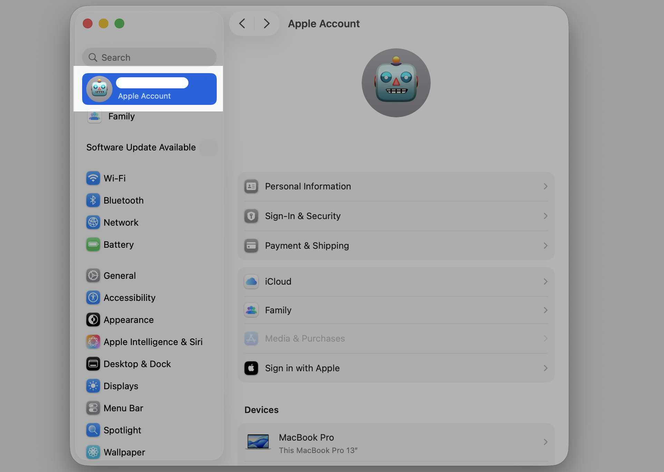
Task: Open Menu Bar settings label
Action: coord(123,408)
